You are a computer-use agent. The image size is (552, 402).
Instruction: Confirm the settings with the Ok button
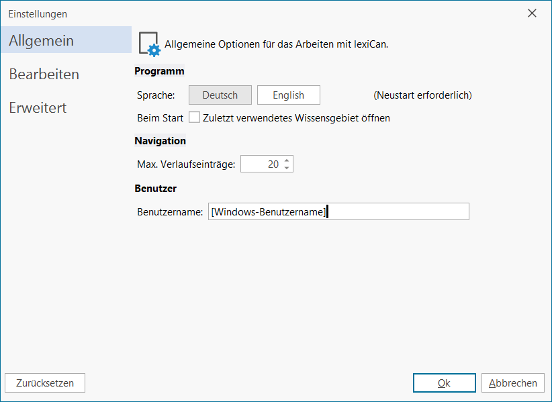[444, 383]
